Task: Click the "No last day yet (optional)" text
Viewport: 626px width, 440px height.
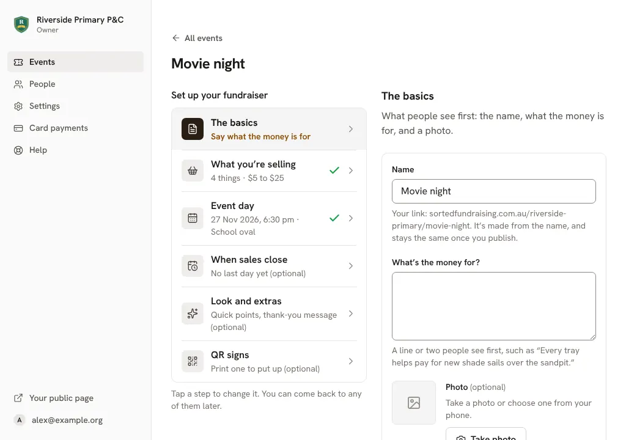Action: tap(259, 274)
